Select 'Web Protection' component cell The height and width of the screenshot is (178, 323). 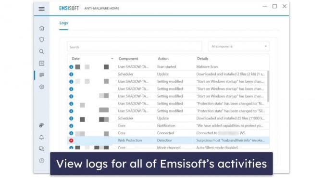click(x=130, y=140)
